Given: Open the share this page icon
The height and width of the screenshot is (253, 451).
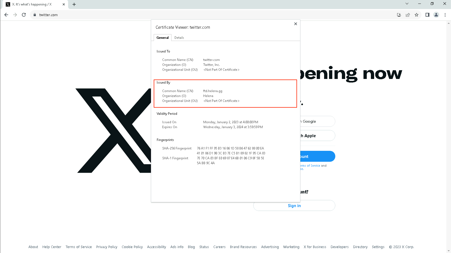Looking at the screenshot, I should (x=408, y=15).
